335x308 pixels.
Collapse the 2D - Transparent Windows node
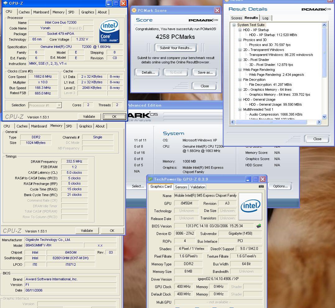click(x=240, y=50)
